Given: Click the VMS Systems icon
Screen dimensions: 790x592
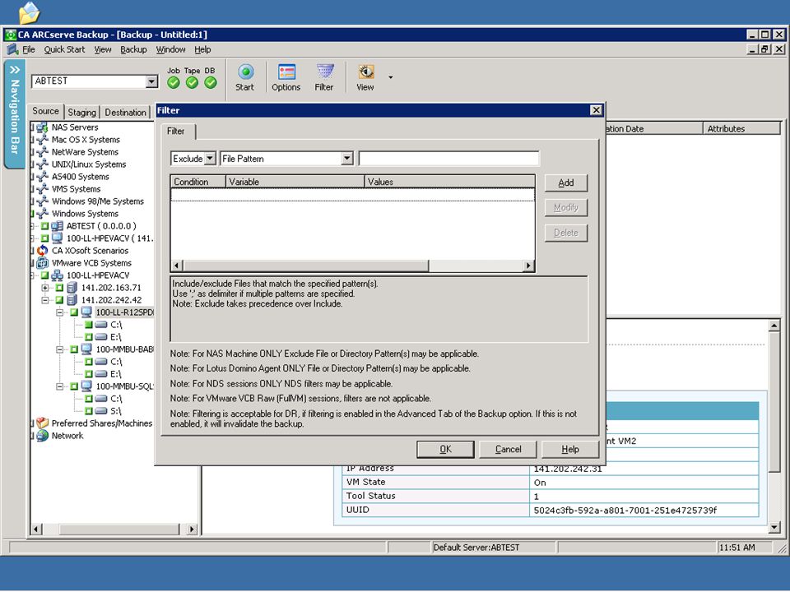Looking at the screenshot, I should [42, 189].
